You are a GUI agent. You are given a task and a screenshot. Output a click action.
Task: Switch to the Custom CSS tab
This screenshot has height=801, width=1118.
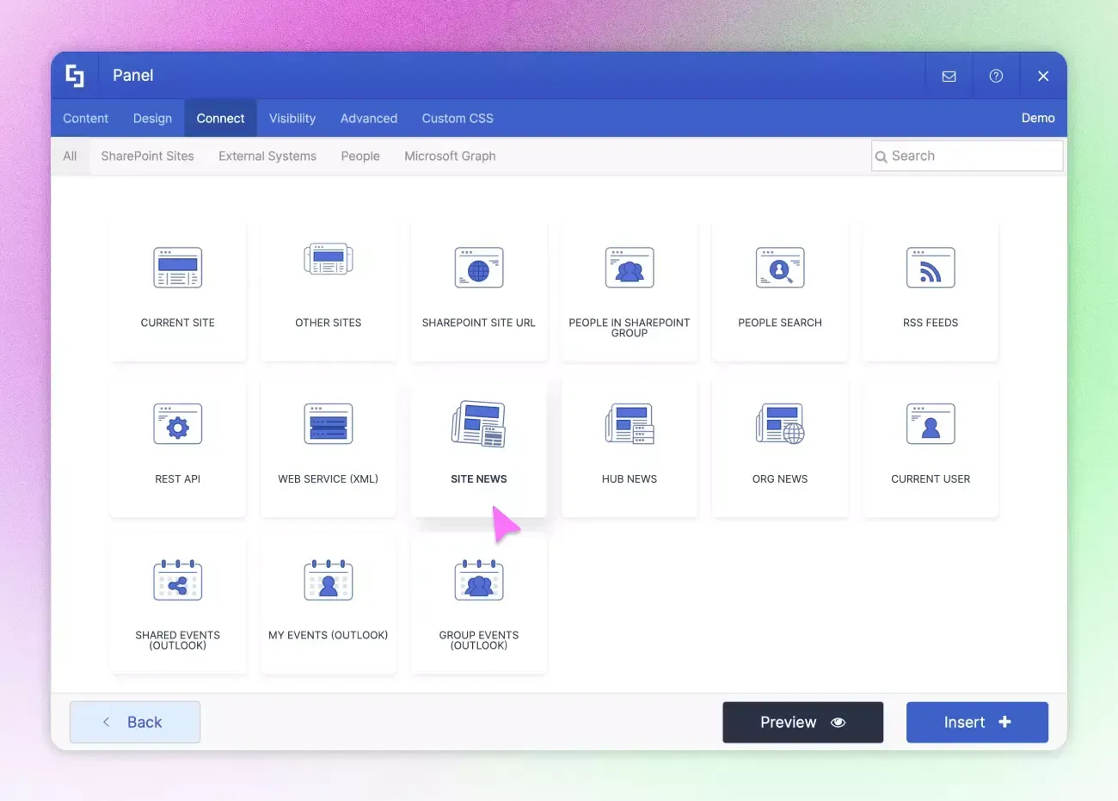tap(458, 119)
